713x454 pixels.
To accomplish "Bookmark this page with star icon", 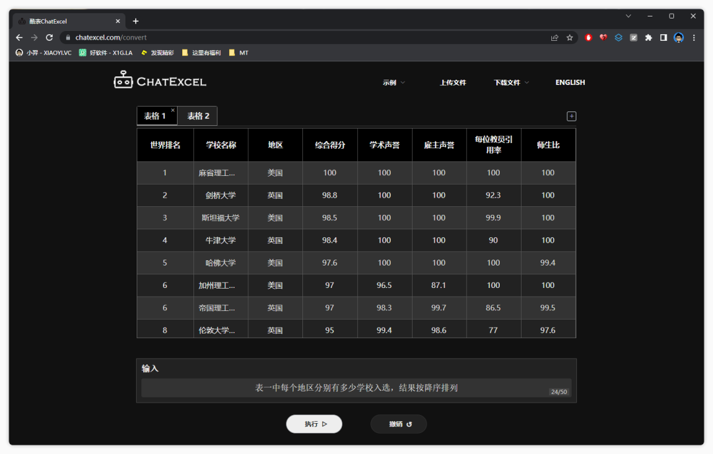I will point(570,38).
